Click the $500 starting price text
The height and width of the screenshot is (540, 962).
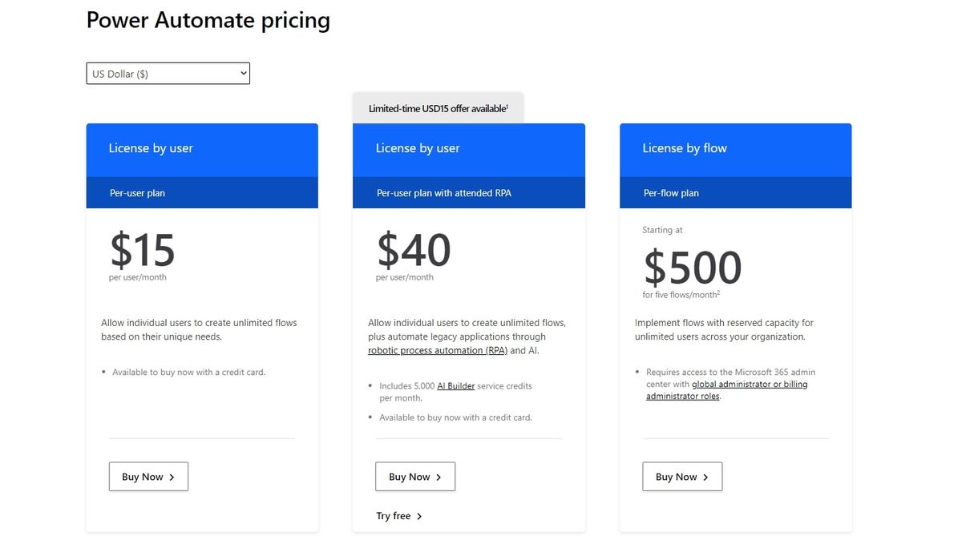[x=693, y=268]
